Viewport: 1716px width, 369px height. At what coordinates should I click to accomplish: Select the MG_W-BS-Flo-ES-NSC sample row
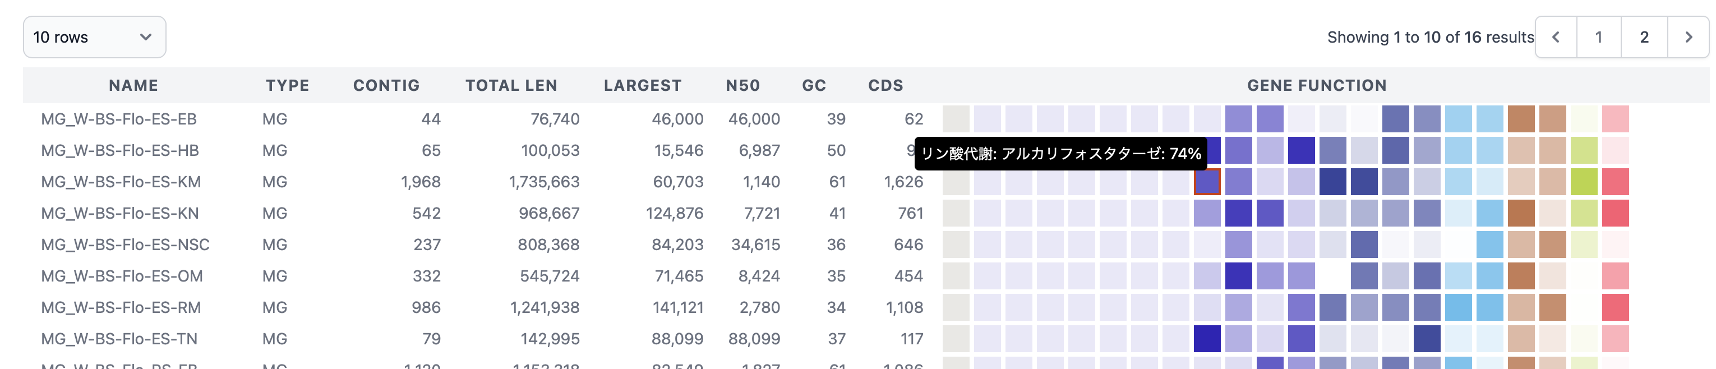point(125,245)
